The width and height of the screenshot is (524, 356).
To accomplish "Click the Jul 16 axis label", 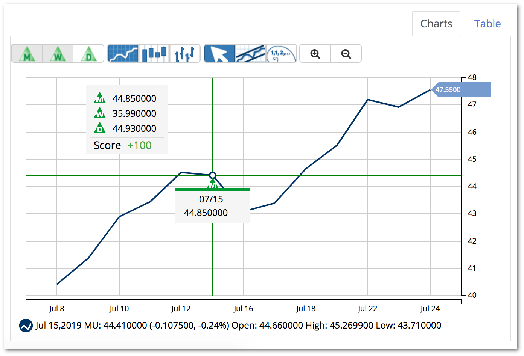I will [x=244, y=309].
